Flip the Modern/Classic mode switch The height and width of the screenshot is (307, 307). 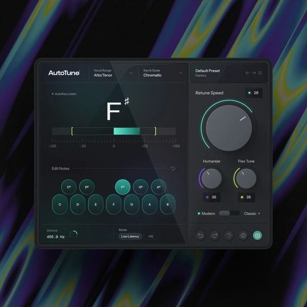point(229,213)
